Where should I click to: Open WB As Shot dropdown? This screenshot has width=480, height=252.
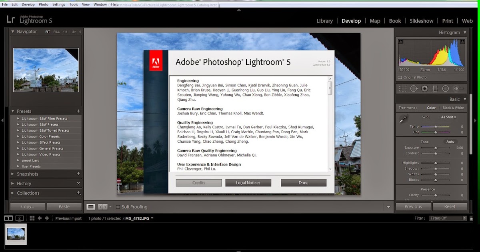click(x=448, y=117)
